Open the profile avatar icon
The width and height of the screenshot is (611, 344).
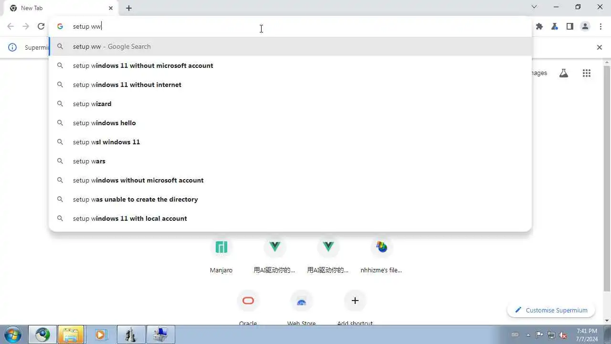(585, 26)
